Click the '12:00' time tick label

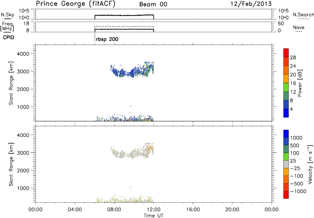[153, 210]
